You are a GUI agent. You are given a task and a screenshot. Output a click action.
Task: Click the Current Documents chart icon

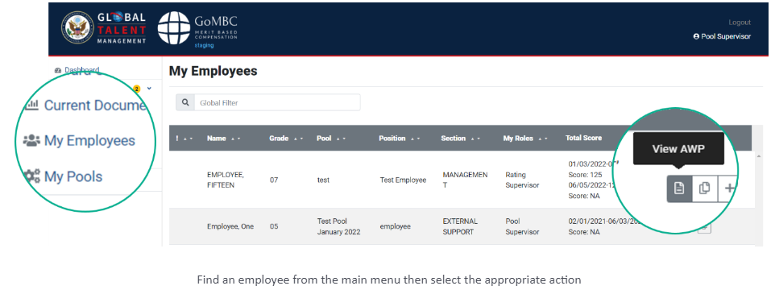[32, 105]
